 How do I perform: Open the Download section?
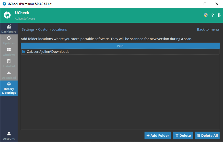pos(9,75)
